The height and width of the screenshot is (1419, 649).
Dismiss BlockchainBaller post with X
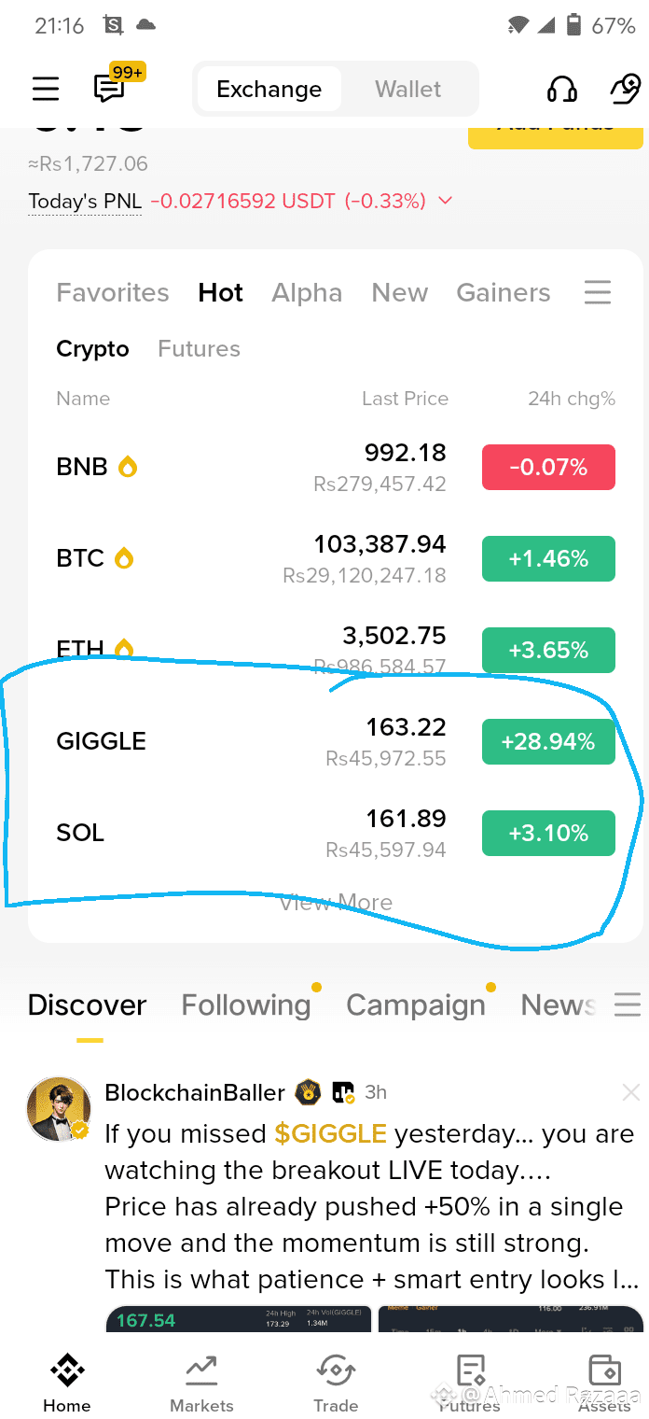pos(631,1092)
